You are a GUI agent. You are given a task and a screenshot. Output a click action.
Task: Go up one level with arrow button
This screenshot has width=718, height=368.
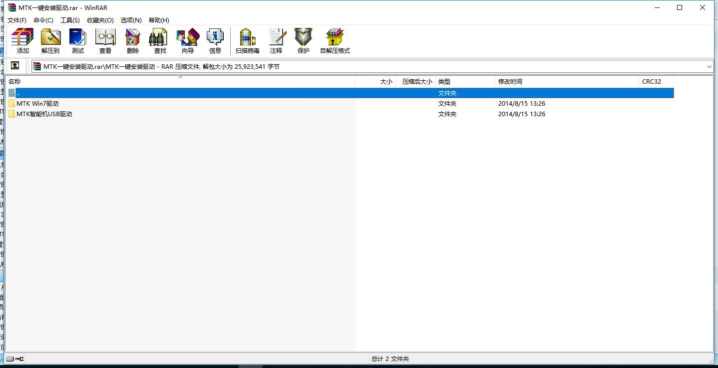click(x=15, y=66)
